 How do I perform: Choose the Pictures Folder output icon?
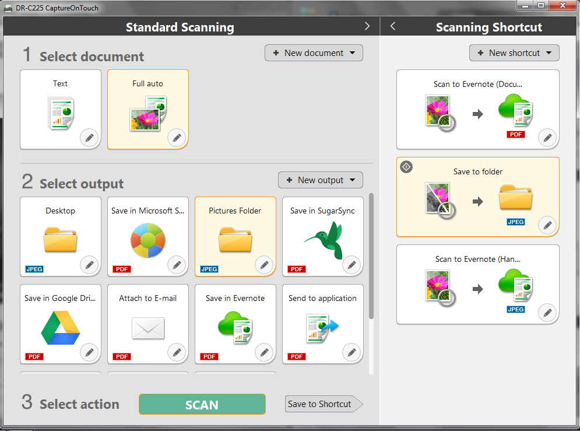tap(235, 240)
